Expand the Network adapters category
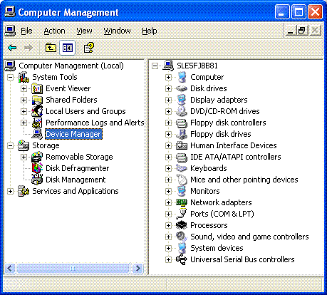This screenshot has height=295, width=327. [x=168, y=202]
